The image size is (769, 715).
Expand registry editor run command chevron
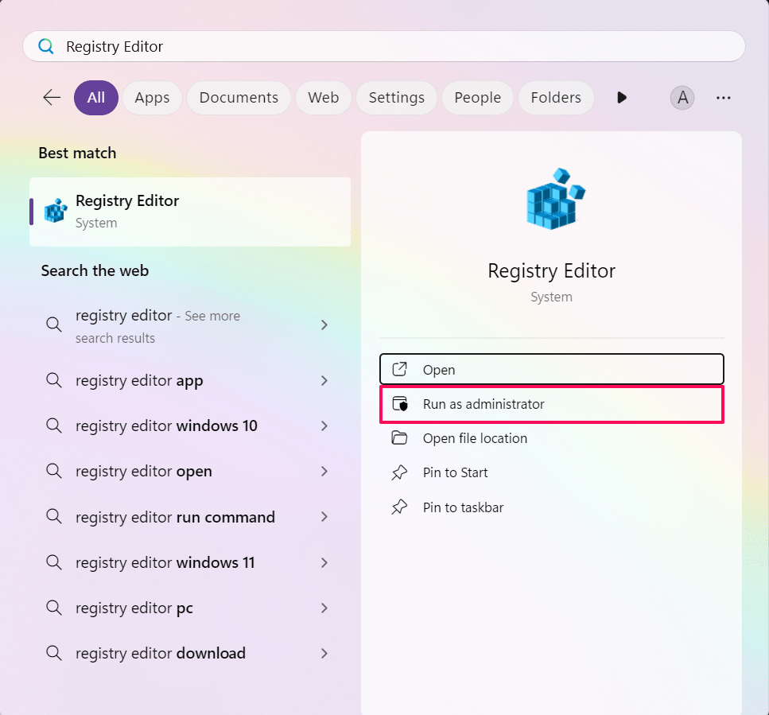coord(324,517)
